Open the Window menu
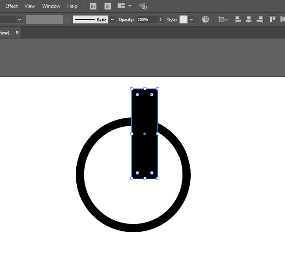The image size is (285, 258). [x=51, y=6]
